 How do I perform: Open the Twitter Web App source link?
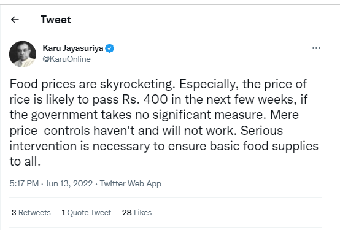coord(131,183)
